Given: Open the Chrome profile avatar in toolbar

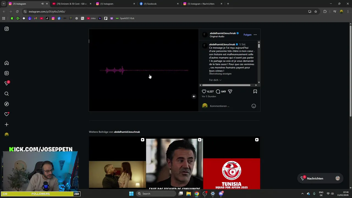Looking at the screenshot, I should [x=341, y=12].
